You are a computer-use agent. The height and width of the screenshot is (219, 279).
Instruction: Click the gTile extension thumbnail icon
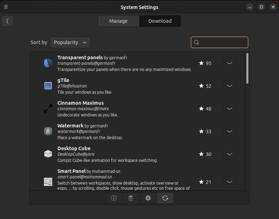point(48,86)
